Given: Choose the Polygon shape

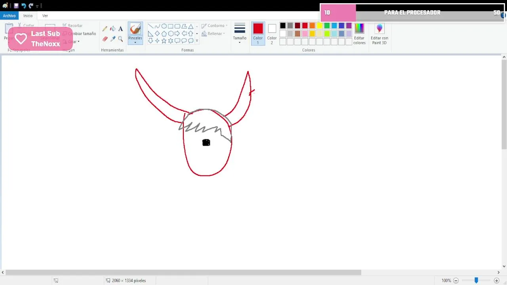Looking at the screenshot, I should [x=184, y=27].
